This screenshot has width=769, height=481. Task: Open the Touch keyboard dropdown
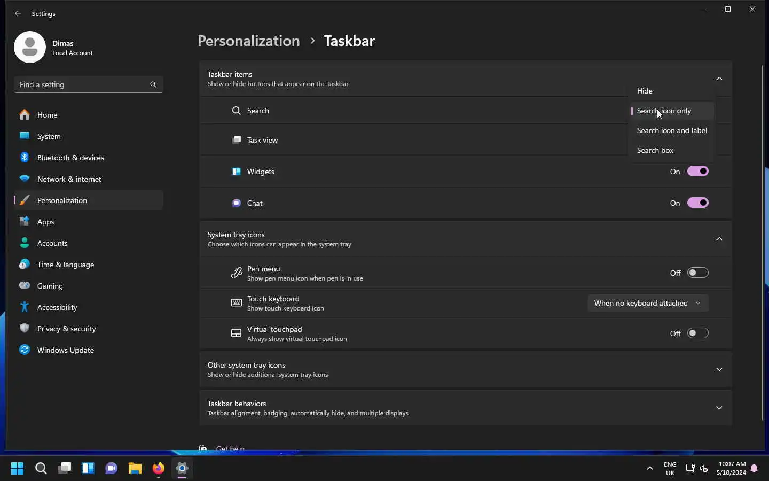(x=648, y=303)
